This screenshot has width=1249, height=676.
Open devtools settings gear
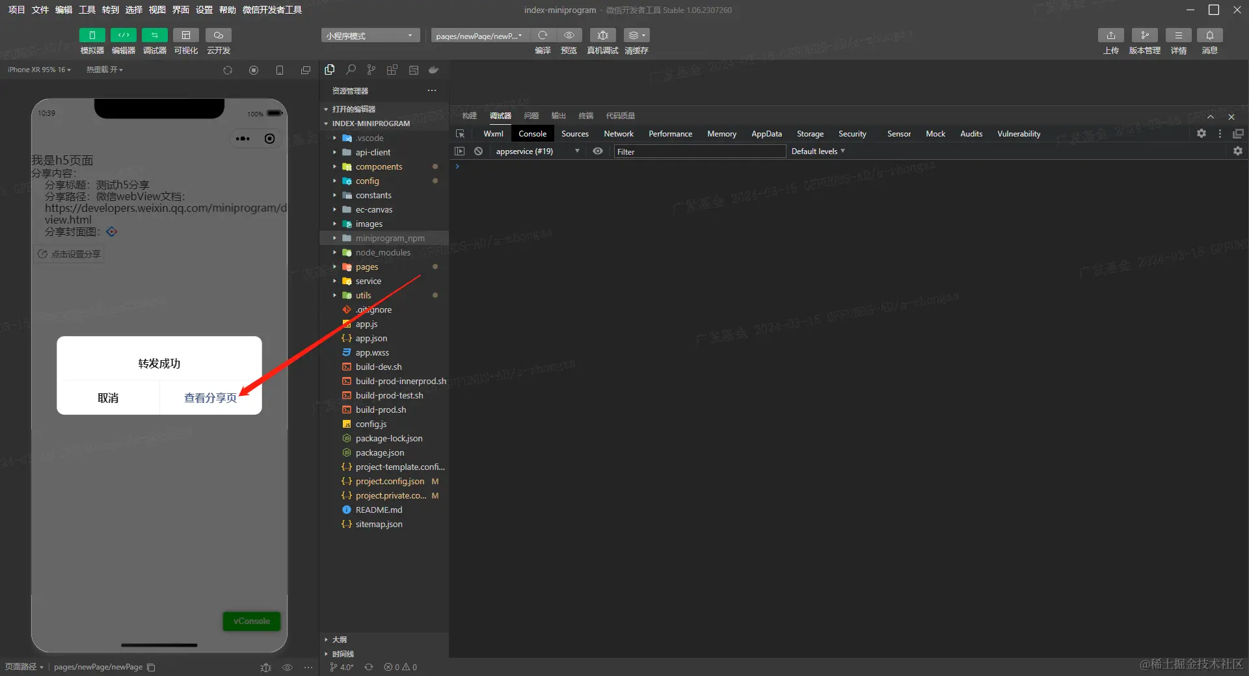pos(1202,133)
